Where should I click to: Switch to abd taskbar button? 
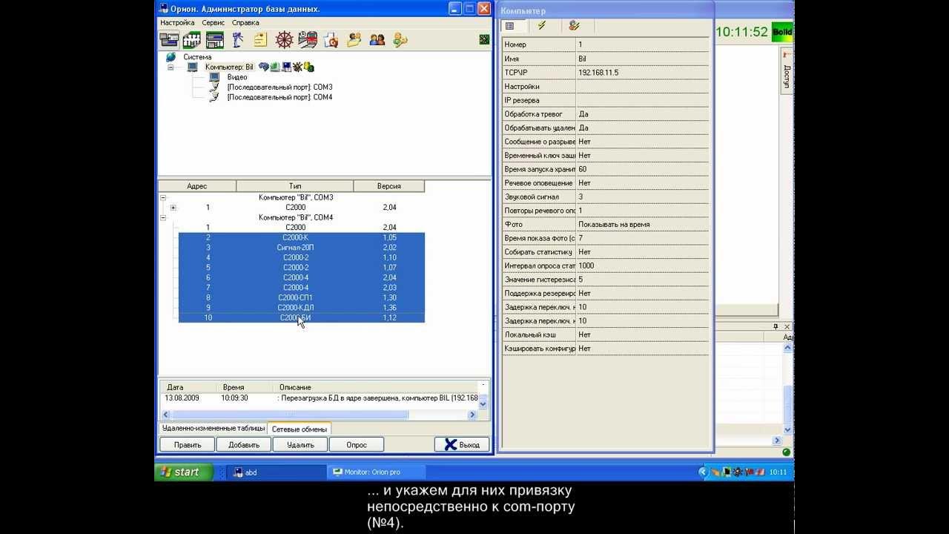tap(276, 472)
